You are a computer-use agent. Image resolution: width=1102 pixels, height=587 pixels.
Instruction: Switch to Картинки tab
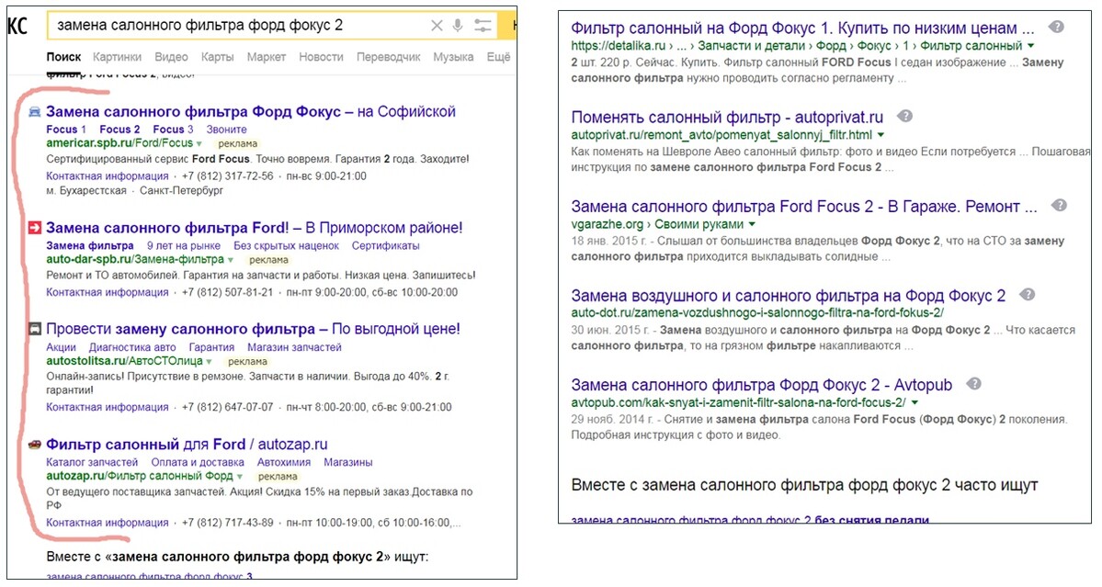[117, 57]
